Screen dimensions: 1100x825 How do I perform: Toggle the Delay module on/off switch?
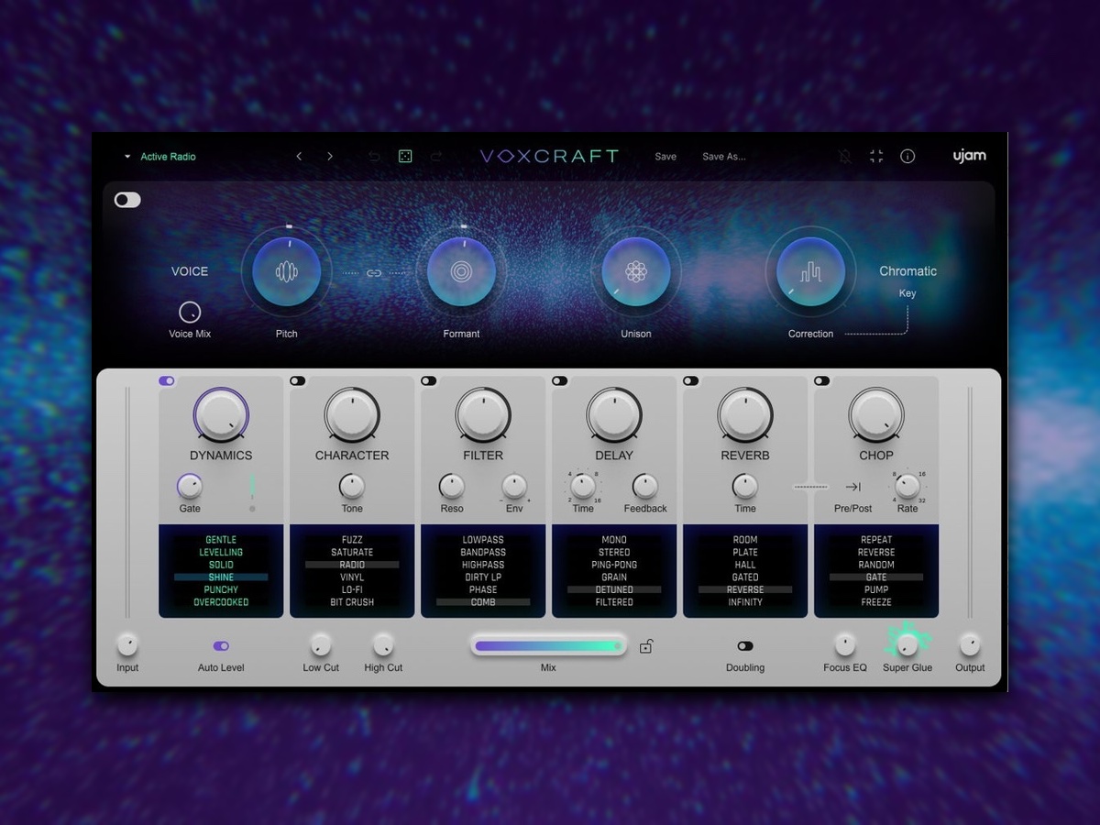(x=560, y=380)
